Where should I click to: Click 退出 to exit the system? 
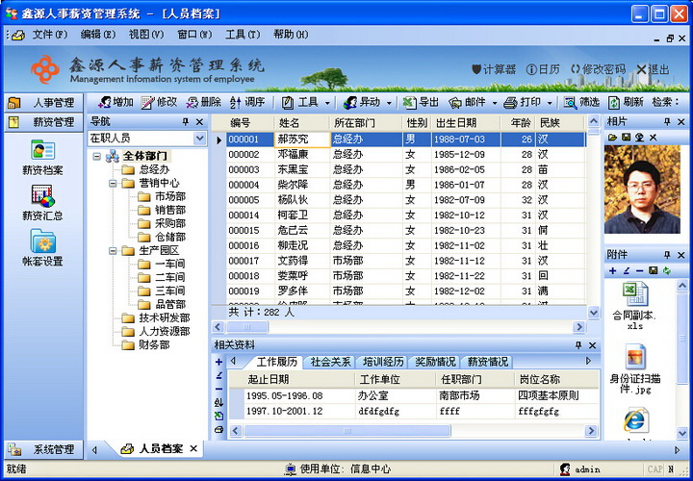pyautogui.click(x=653, y=69)
